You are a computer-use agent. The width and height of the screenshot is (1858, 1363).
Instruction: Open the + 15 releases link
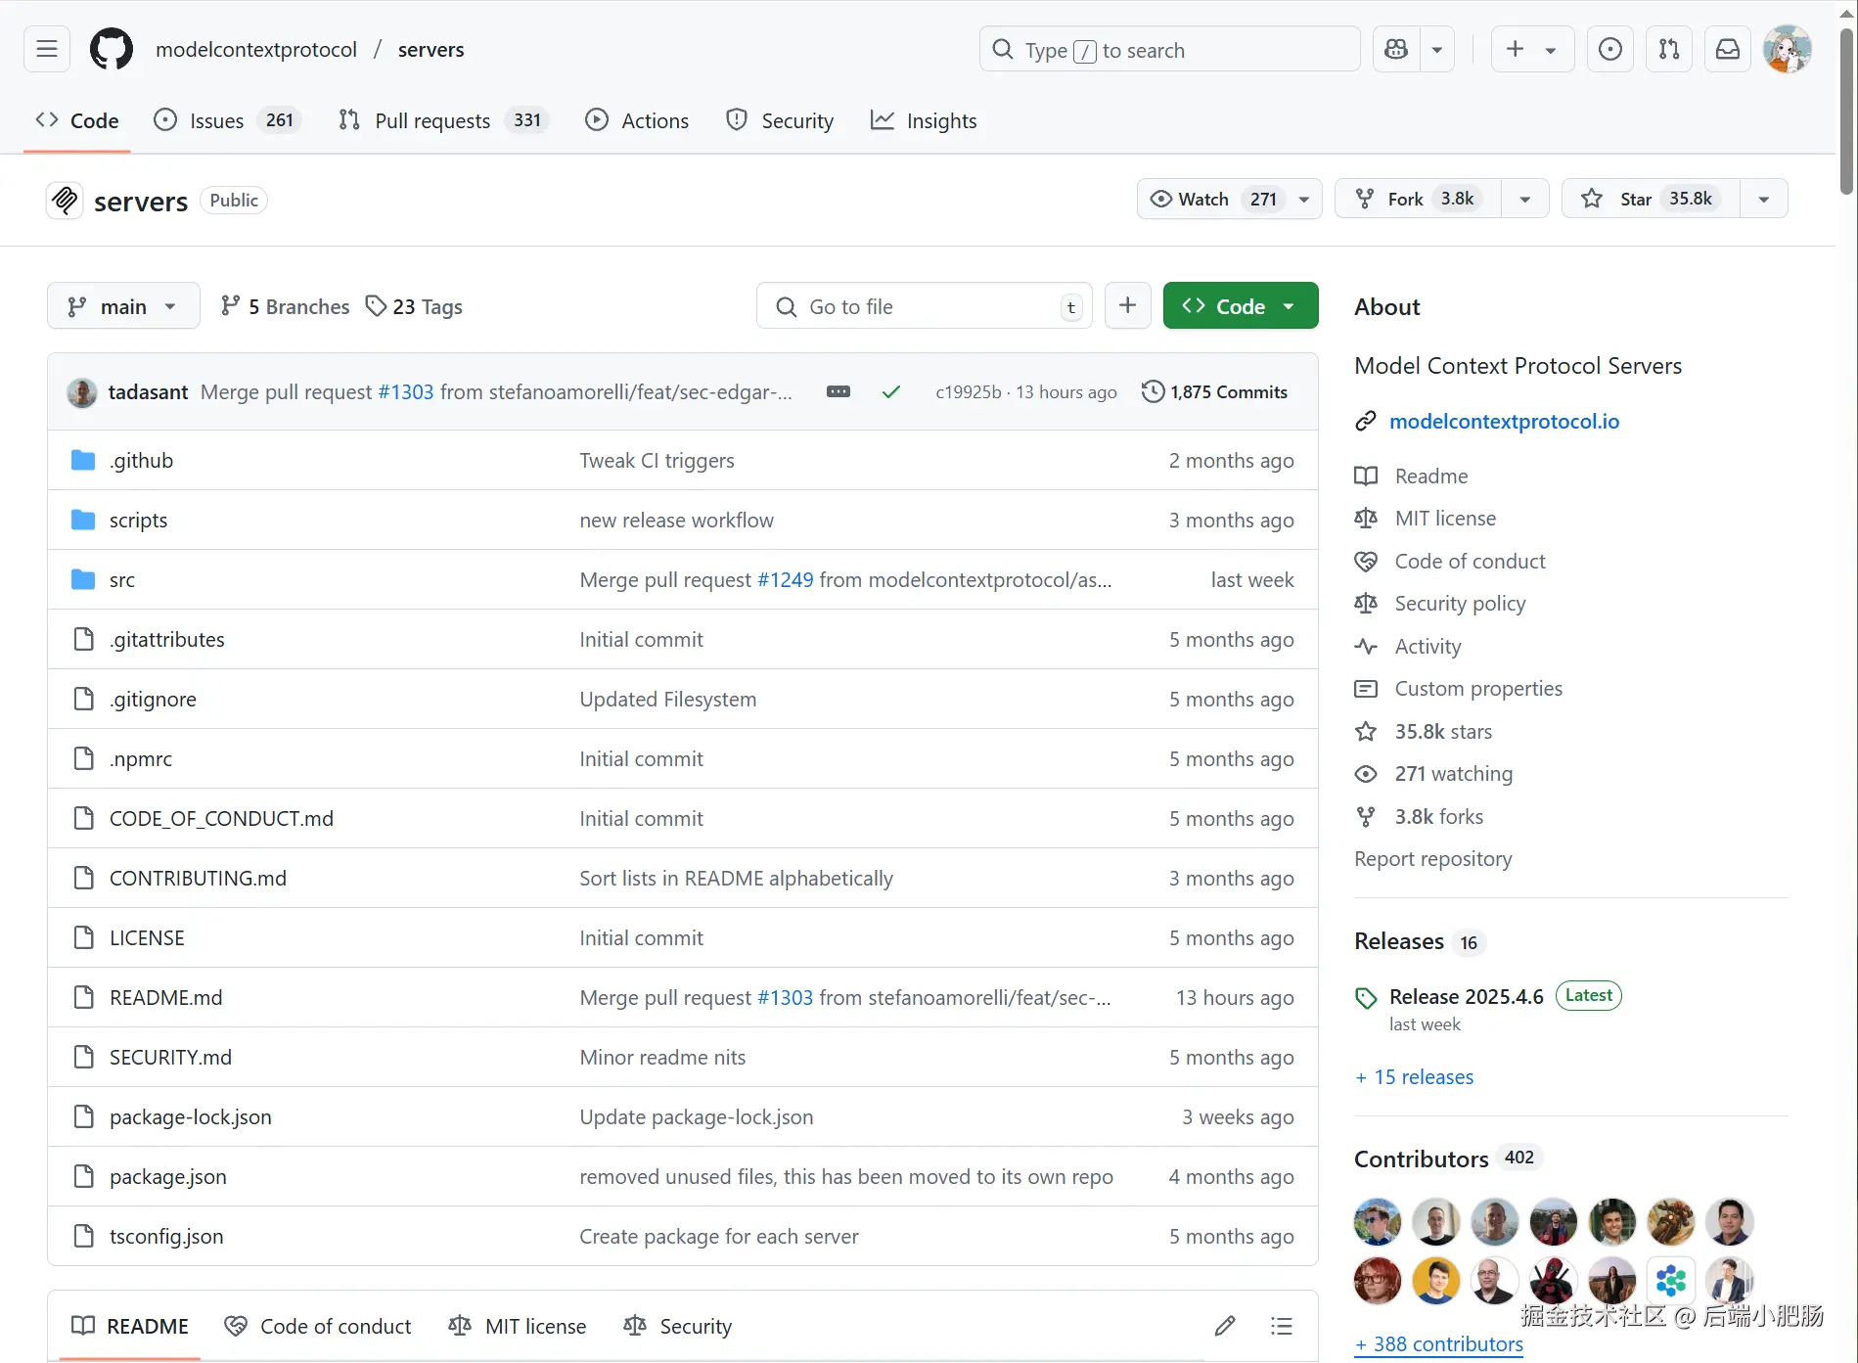(1414, 1076)
